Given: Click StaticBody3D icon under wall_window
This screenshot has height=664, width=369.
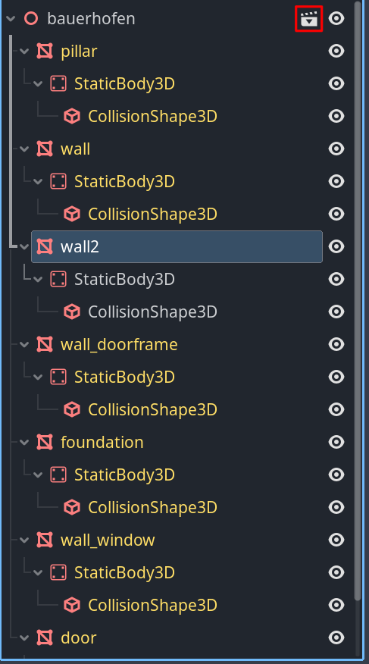Looking at the screenshot, I should coord(58,572).
